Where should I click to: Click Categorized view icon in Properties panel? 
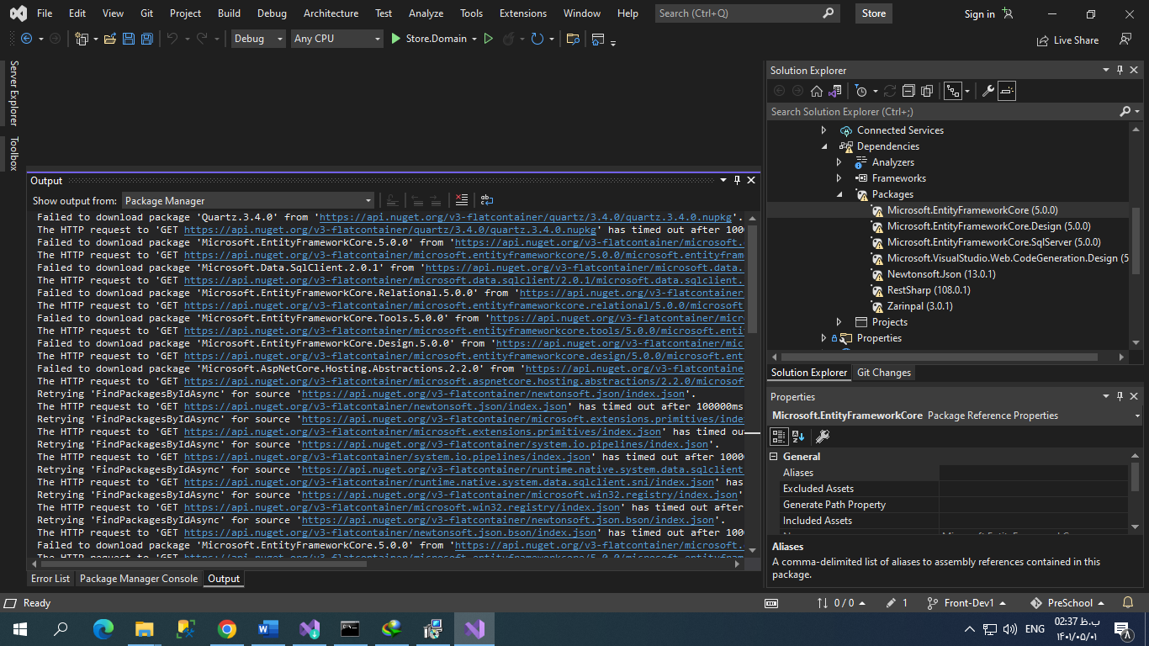(x=779, y=436)
